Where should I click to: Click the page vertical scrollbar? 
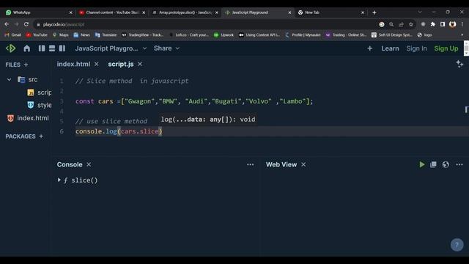tap(466, 48)
